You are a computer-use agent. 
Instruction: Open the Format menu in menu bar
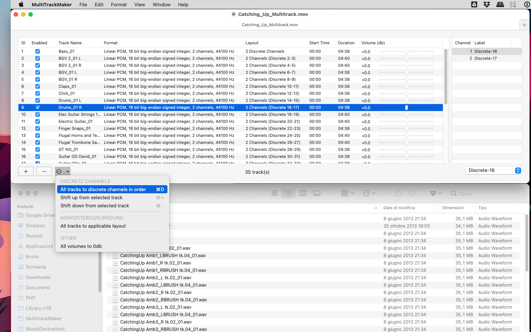119,4
